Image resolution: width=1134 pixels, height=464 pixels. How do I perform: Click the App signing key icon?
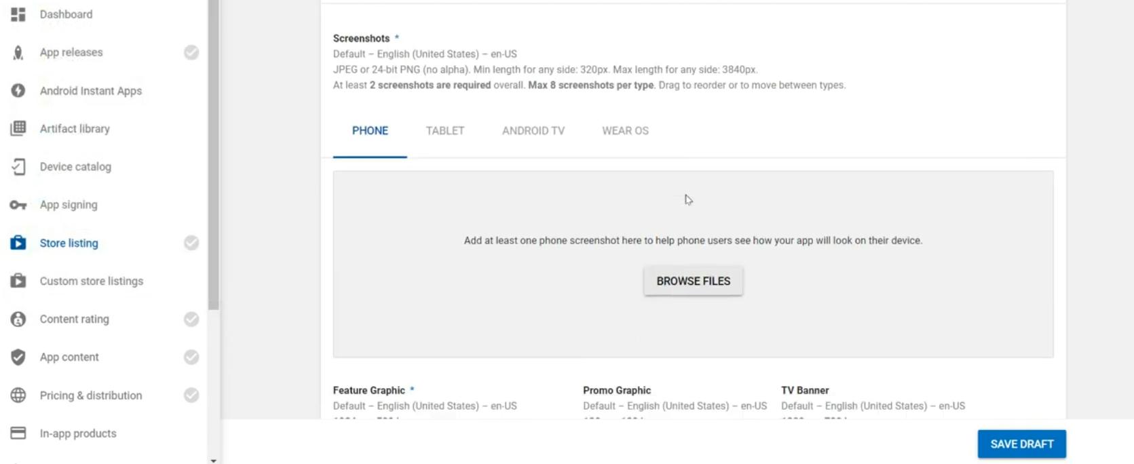coord(18,205)
